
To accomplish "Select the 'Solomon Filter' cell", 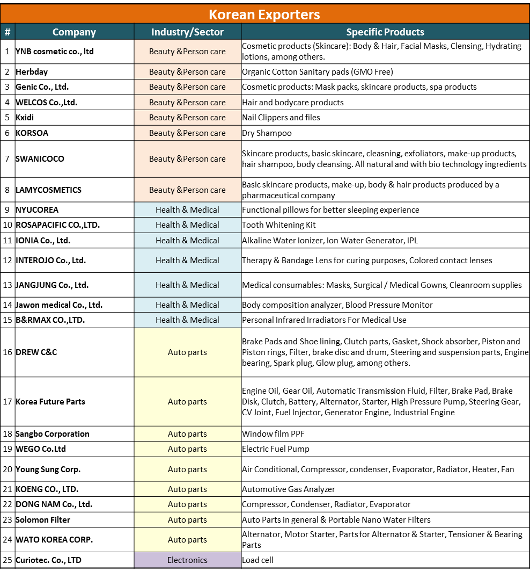I will pyautogui.click(x=74, y=519).
